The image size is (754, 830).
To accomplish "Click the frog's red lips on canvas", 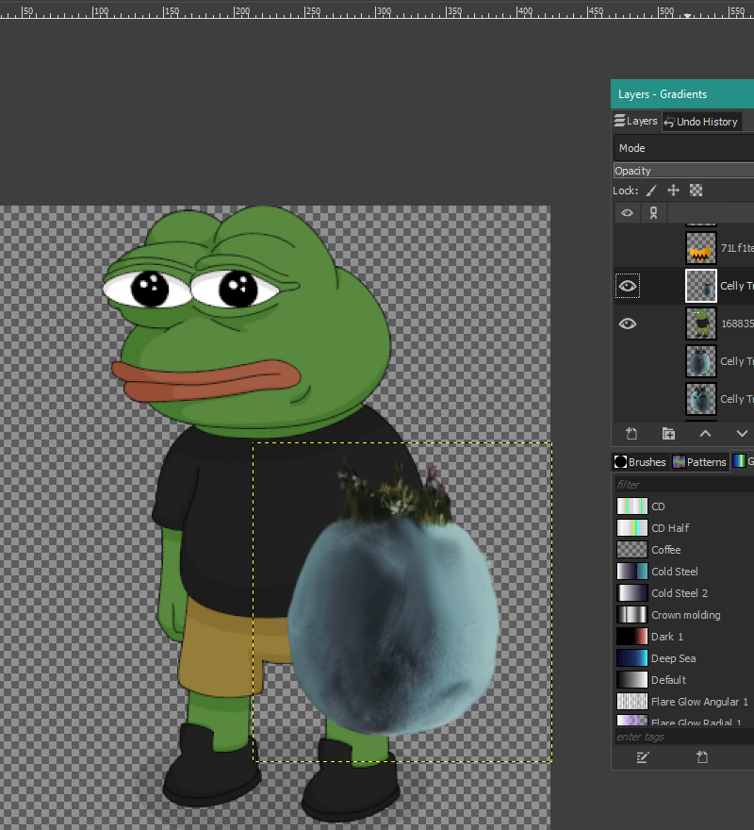I will (x=205, y=380).
